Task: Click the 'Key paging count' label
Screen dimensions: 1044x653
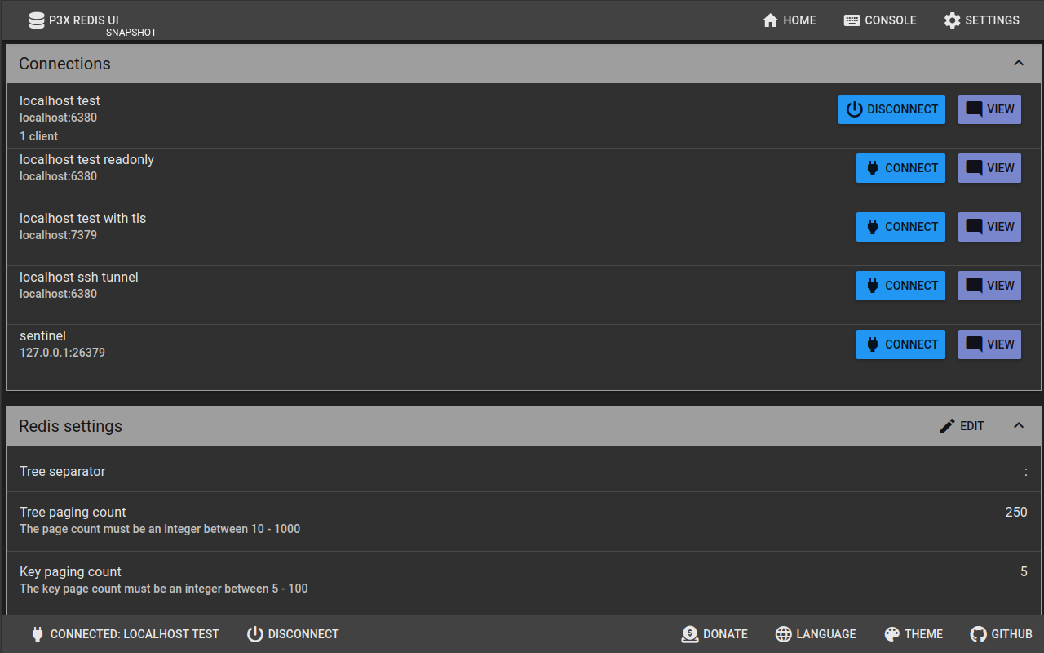Action: click(70, 572)
